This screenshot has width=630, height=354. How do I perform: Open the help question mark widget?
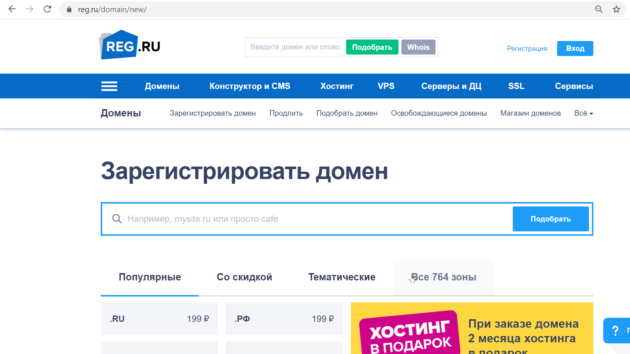point(616,331)
